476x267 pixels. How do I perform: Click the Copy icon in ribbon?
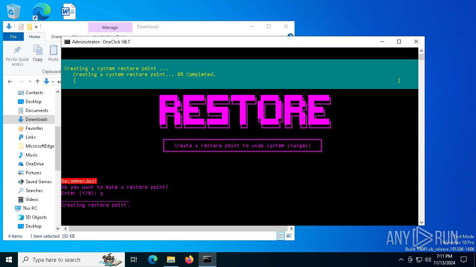(x=38, y=53)
